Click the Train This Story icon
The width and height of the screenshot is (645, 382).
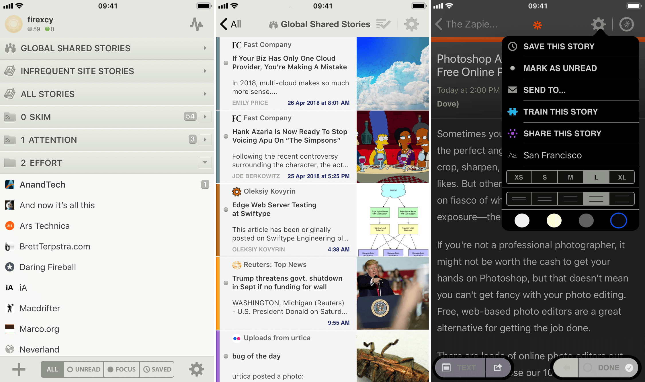(x=513, y=111)
